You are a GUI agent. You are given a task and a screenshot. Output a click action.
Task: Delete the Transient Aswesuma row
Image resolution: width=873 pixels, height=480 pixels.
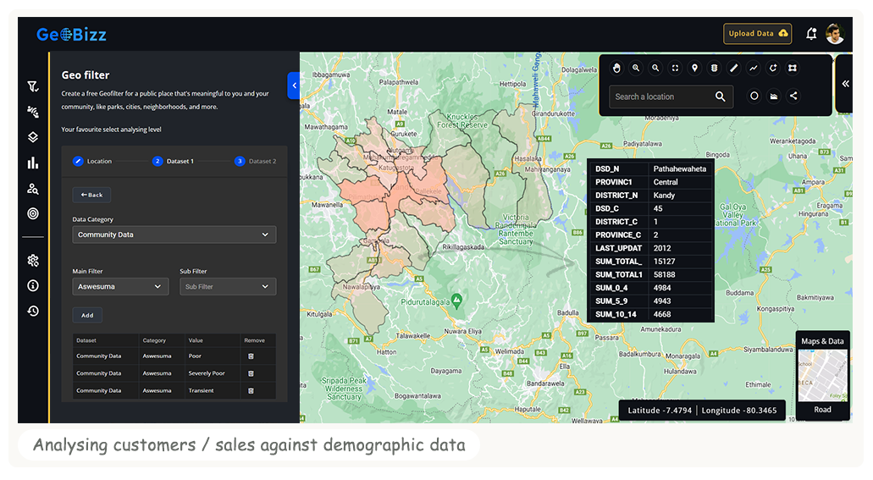(251, 390)
